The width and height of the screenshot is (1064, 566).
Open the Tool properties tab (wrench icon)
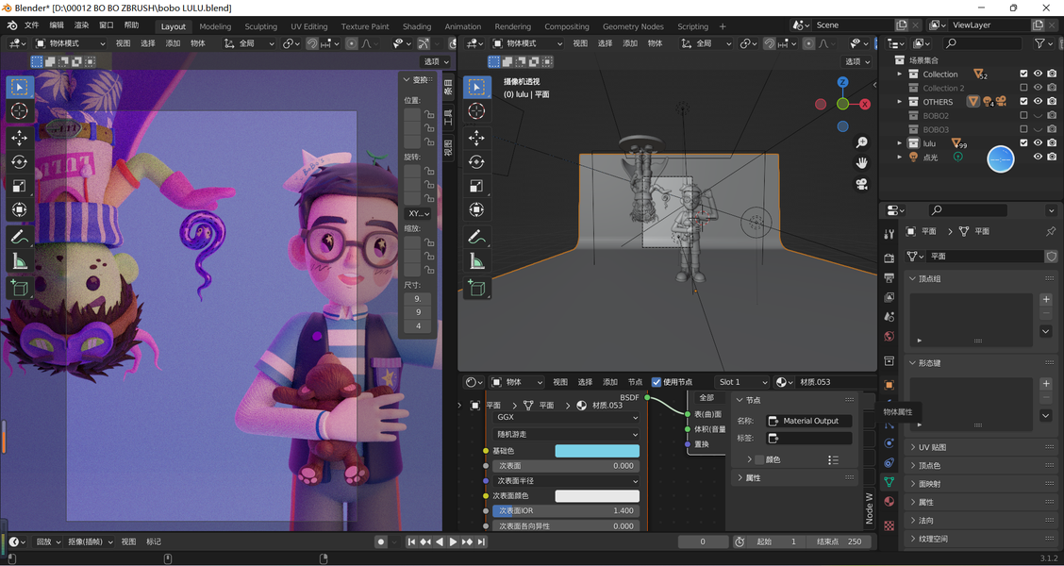tap(889, 234)
